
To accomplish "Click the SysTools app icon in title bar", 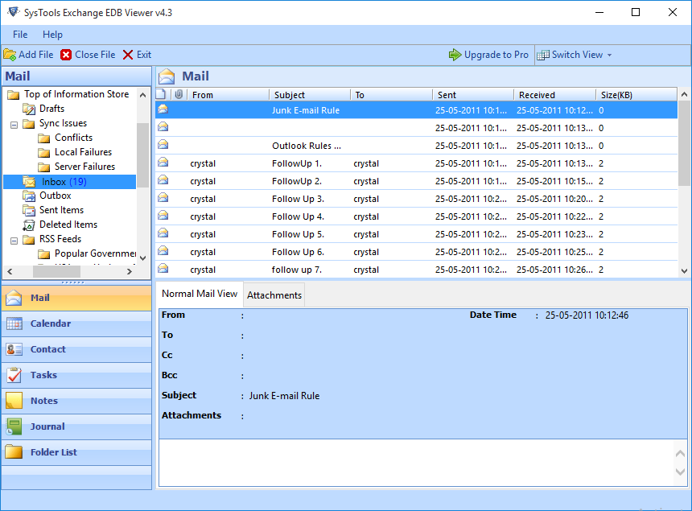I will point(13,12).
